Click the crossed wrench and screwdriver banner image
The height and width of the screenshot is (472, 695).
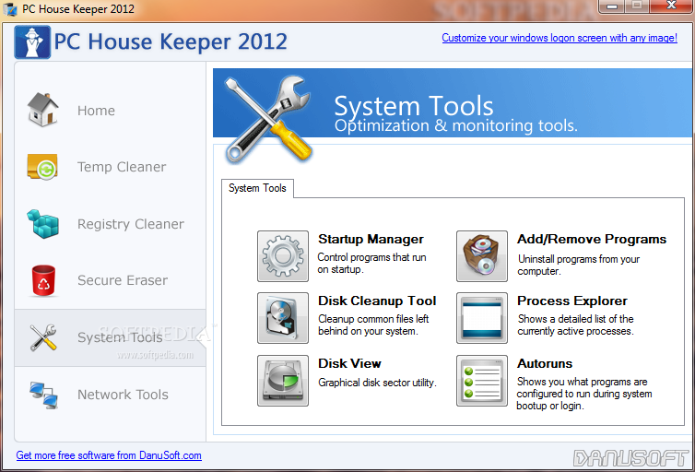point(268,119)
